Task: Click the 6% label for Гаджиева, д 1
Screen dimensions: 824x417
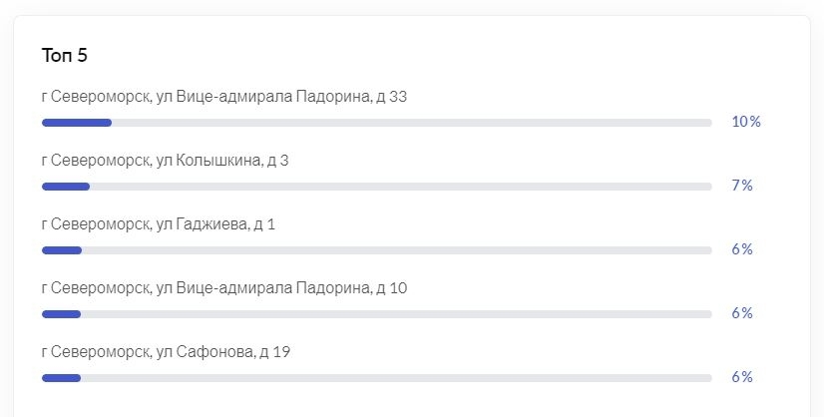Action: [742, 249]
